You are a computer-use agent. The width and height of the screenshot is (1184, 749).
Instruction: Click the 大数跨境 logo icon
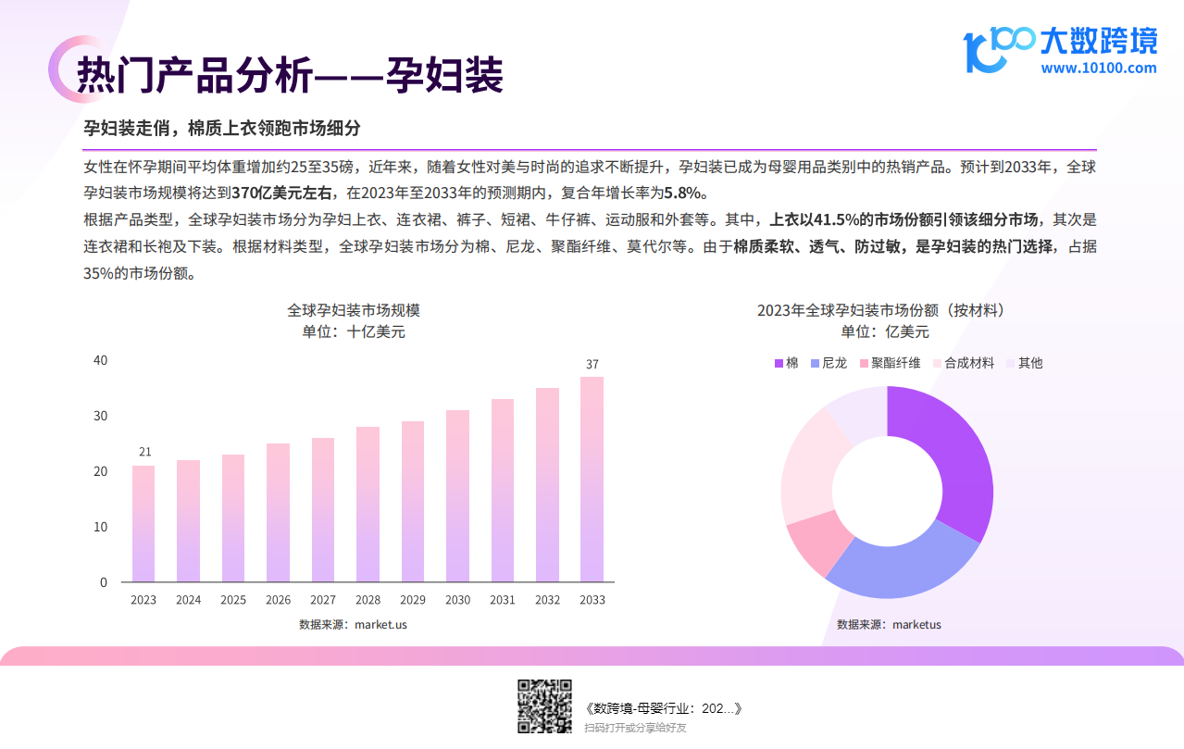coord(996,49)
